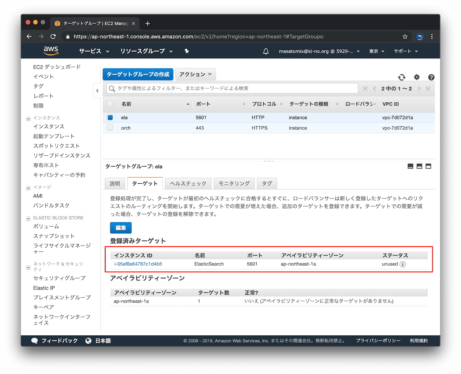Sort by ポート column header
This screenshot has height=374, width=461.
(x=220, y=104)
